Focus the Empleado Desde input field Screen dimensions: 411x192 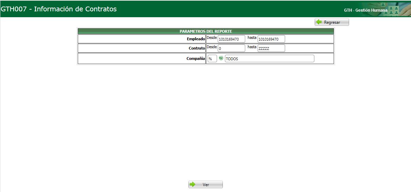[x=231, y=39]
